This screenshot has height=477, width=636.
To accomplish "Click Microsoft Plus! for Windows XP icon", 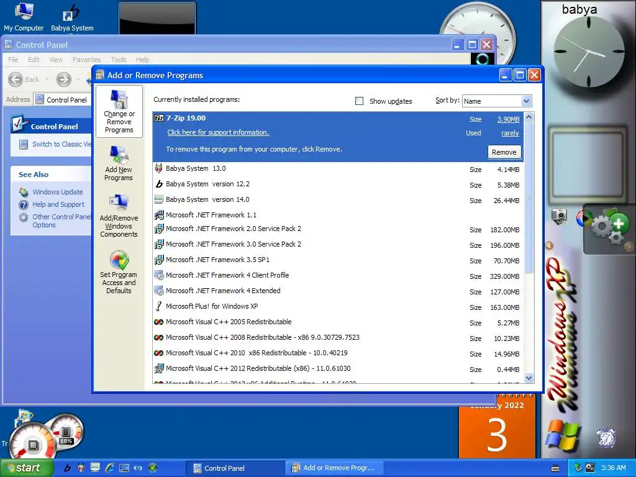I will click(x=159, y=307).
